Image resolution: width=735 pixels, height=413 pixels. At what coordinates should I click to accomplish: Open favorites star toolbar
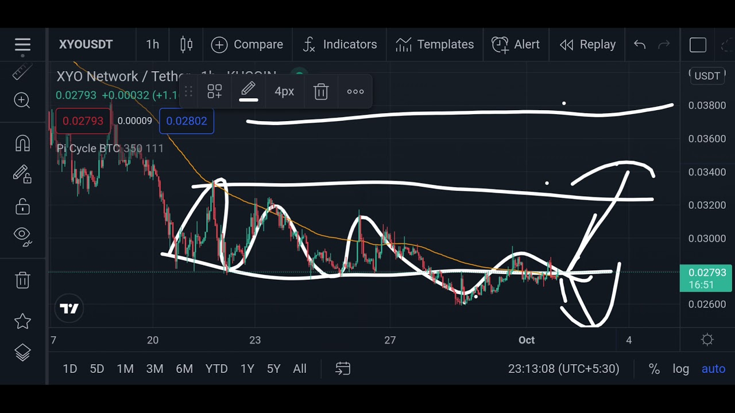click(22, 321)
